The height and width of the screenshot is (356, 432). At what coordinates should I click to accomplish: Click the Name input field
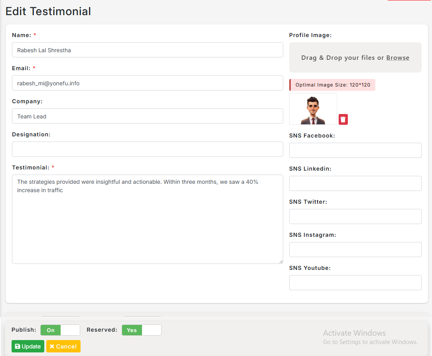pos(148,50)
